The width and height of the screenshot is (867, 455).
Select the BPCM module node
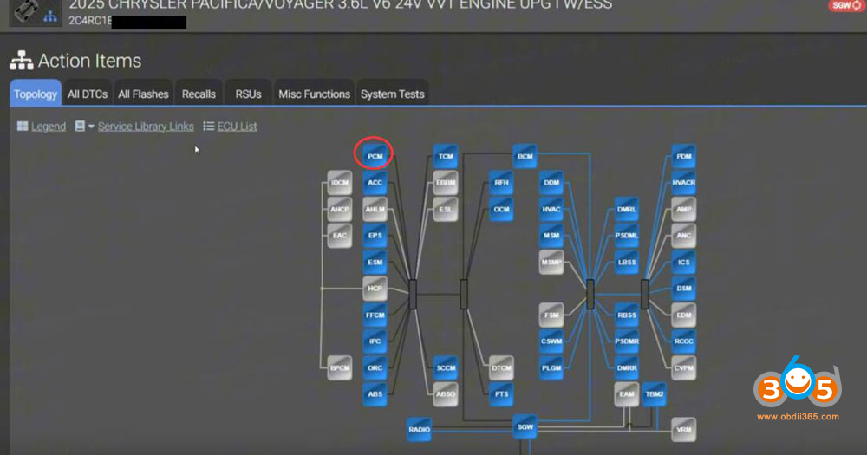(x=340, y=368)
